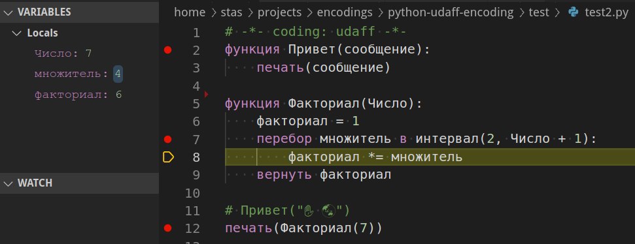Remove breakpoint on line 2
The image size is (635, 244).
click(167, 50)
